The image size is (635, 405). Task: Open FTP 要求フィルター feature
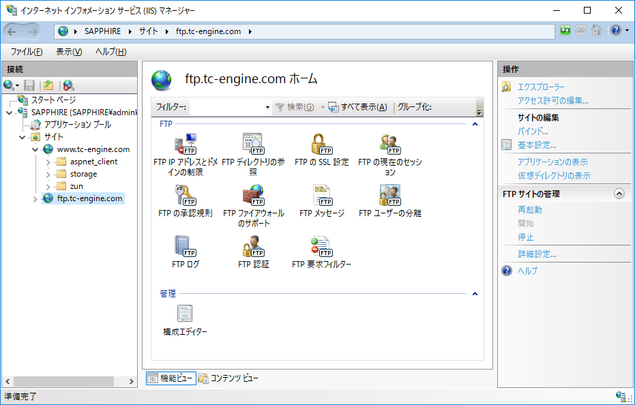321,252
